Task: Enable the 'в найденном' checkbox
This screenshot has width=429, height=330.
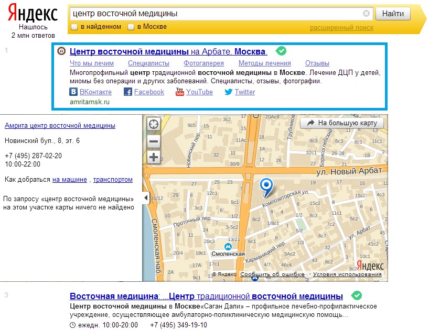Action: (74, 27)
